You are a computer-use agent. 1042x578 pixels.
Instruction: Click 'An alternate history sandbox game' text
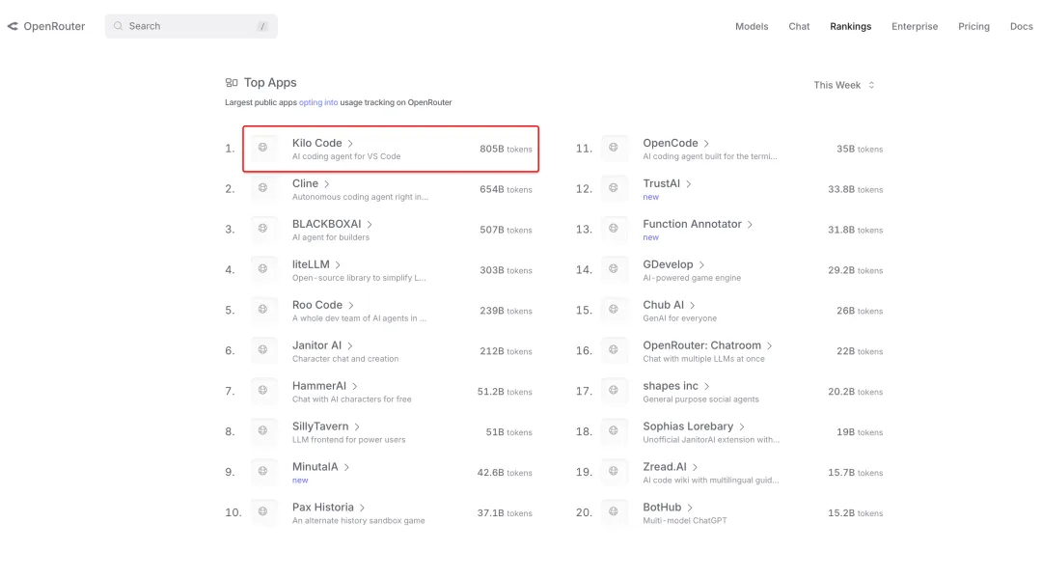click(x=358, y=521)
